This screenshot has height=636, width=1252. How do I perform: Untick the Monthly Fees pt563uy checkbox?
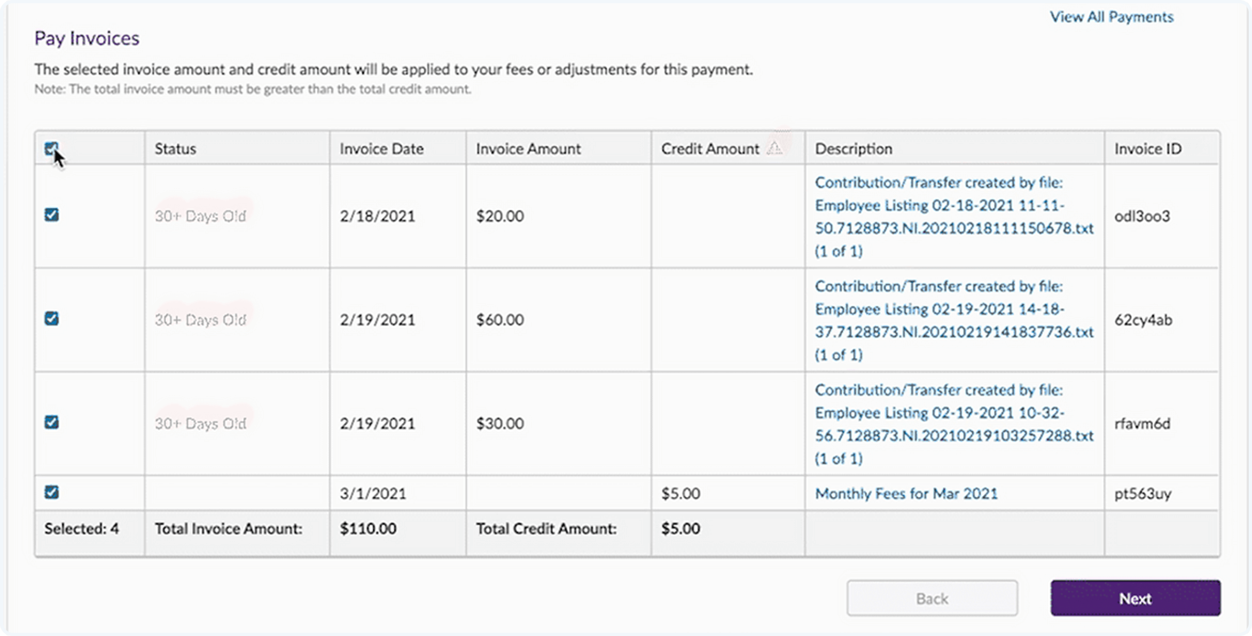(x=52, y=492)
